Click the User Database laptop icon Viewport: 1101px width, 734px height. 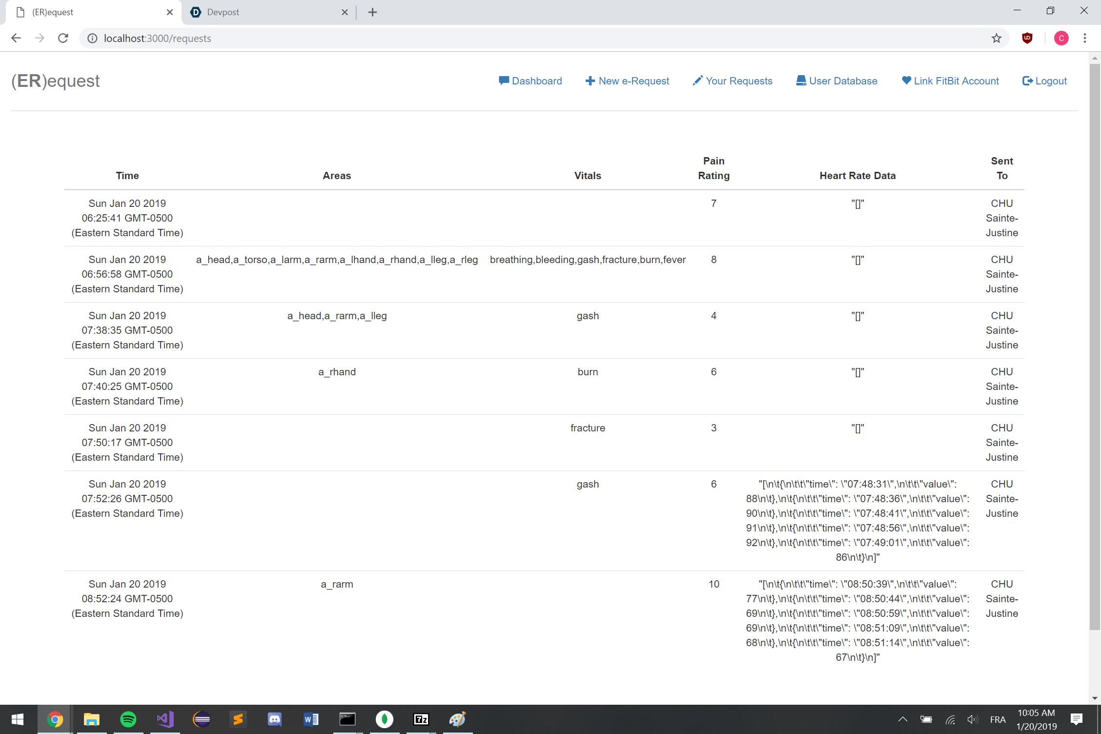tap(801, 81)
